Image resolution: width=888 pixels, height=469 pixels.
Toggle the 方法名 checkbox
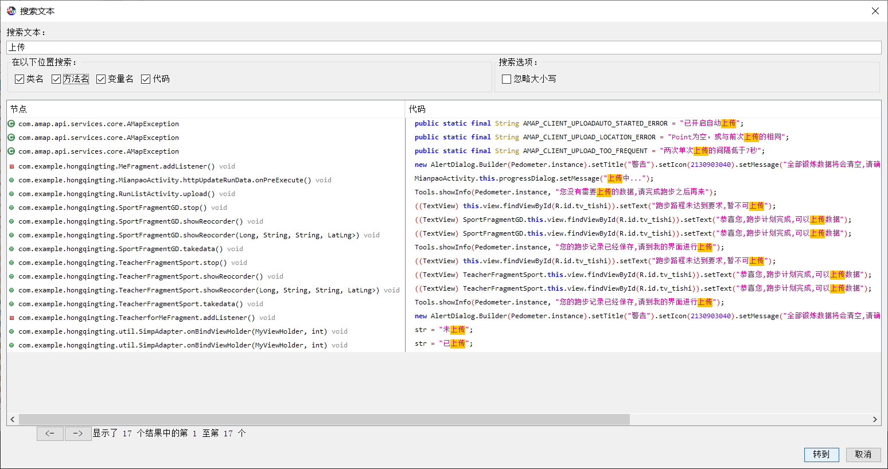pyautogui.click(x=56, y=79)
